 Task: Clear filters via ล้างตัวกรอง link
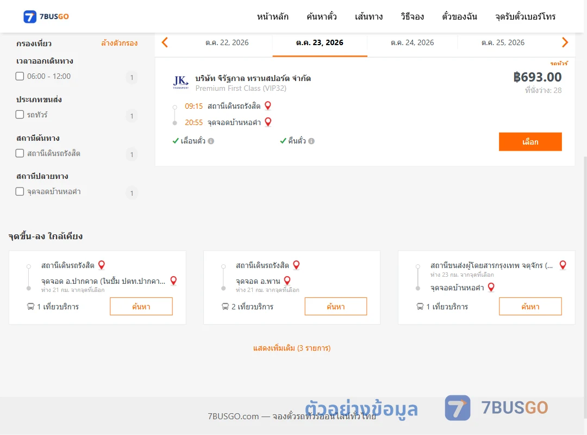[x=120, y=43]
